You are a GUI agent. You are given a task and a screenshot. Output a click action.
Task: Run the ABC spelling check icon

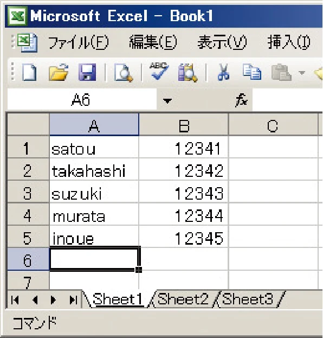pyautogui.click(x=159, y=71)
